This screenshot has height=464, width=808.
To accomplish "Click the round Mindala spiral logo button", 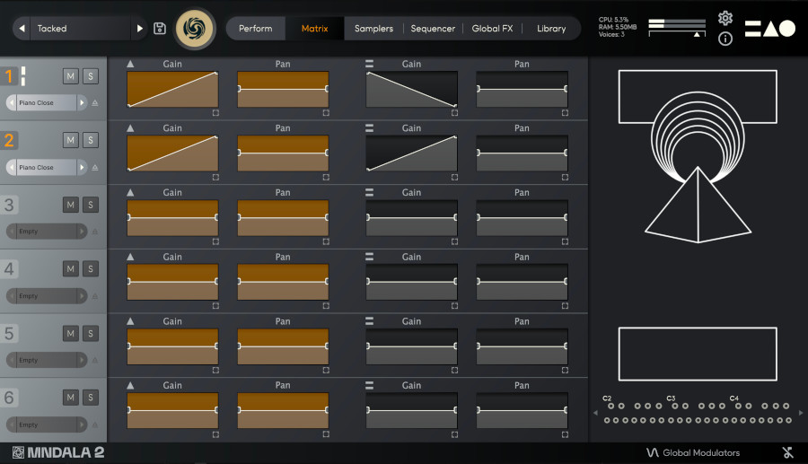I will (195, 29).
